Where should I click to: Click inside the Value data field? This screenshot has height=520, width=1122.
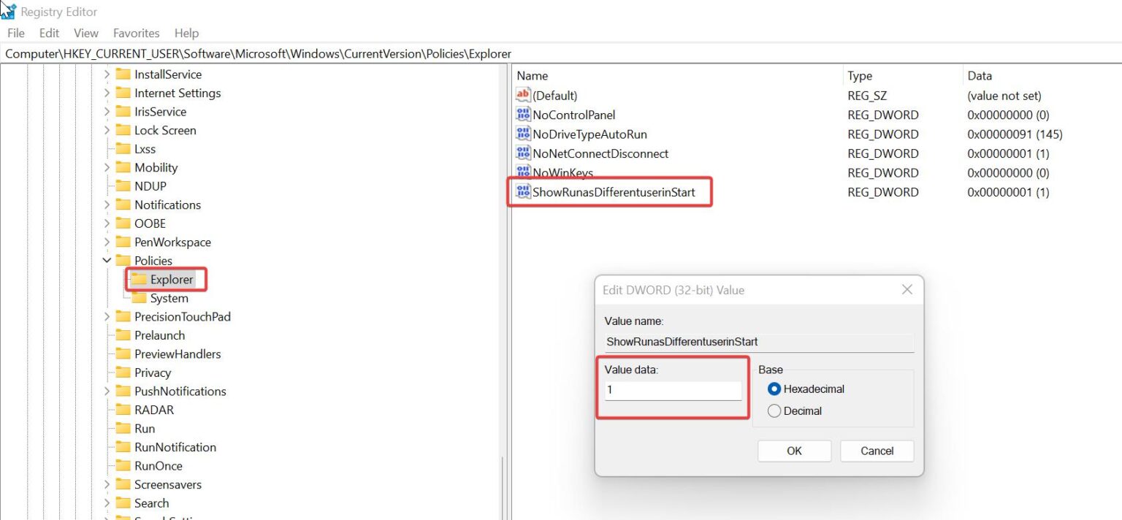coord(671,389)
